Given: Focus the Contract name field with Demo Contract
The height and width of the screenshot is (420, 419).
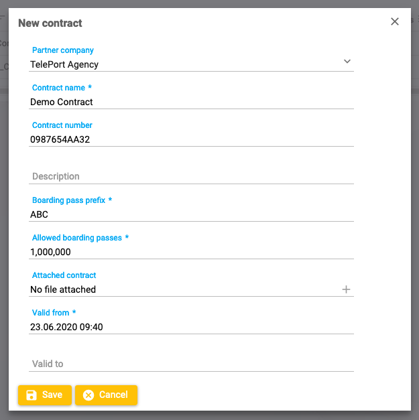Looking at the screenshot, I should tap(191, 102).
